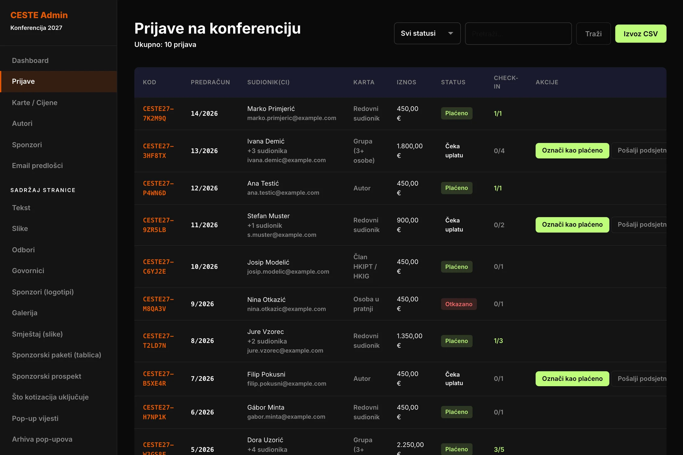The height and width of the screenshot is (455, 683).
Task: Click the CHECK-IN column header
Action: click(506, 82)
